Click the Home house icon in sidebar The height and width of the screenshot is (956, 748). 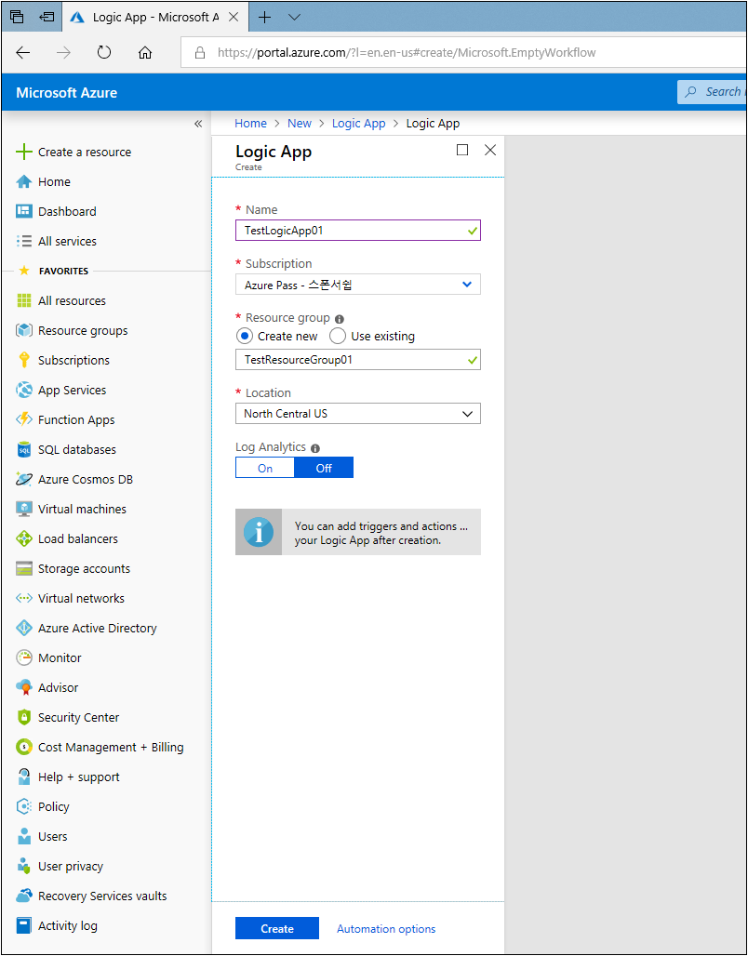[x=24, y=181]
